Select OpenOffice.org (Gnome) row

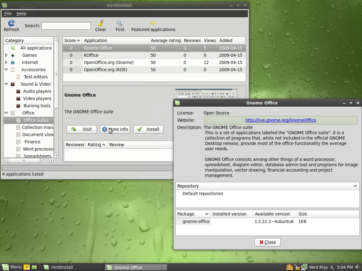(154, 62)
